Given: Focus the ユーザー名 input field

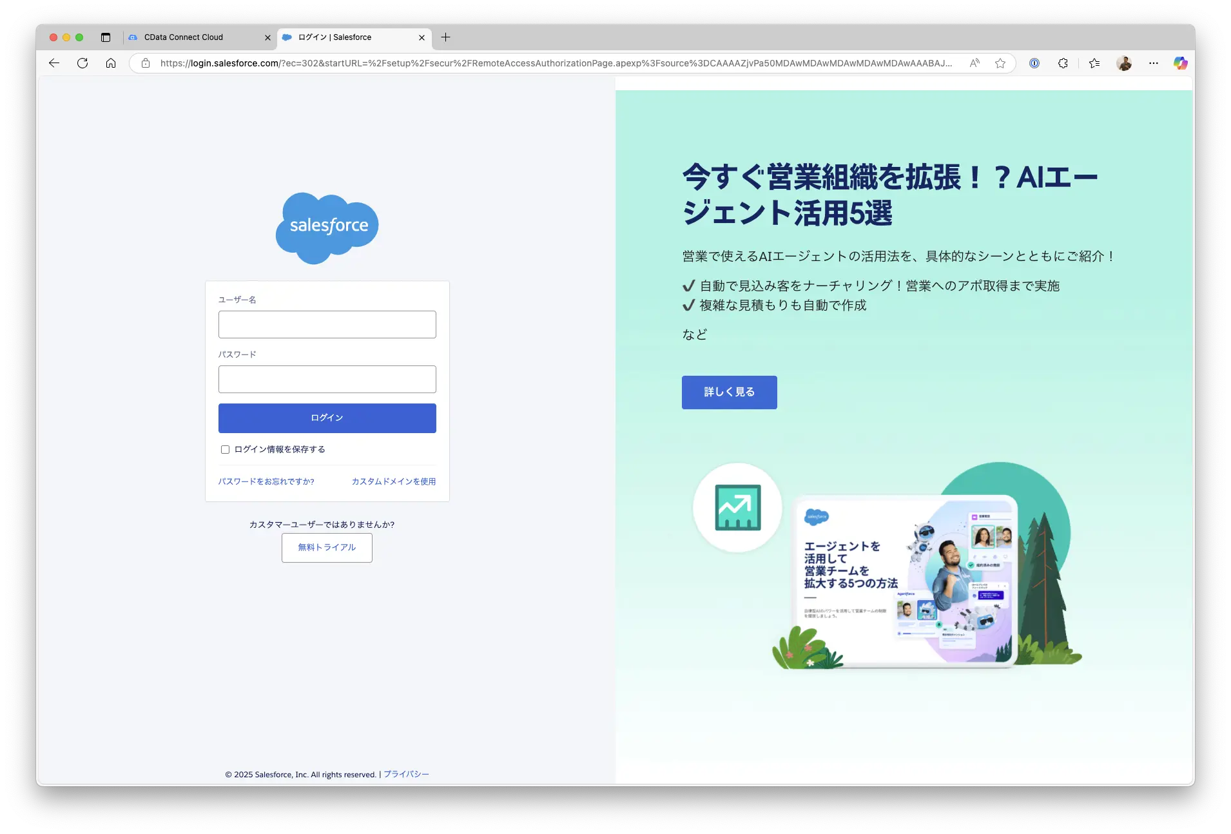Looking at the screenshot, I should [327, 325].
